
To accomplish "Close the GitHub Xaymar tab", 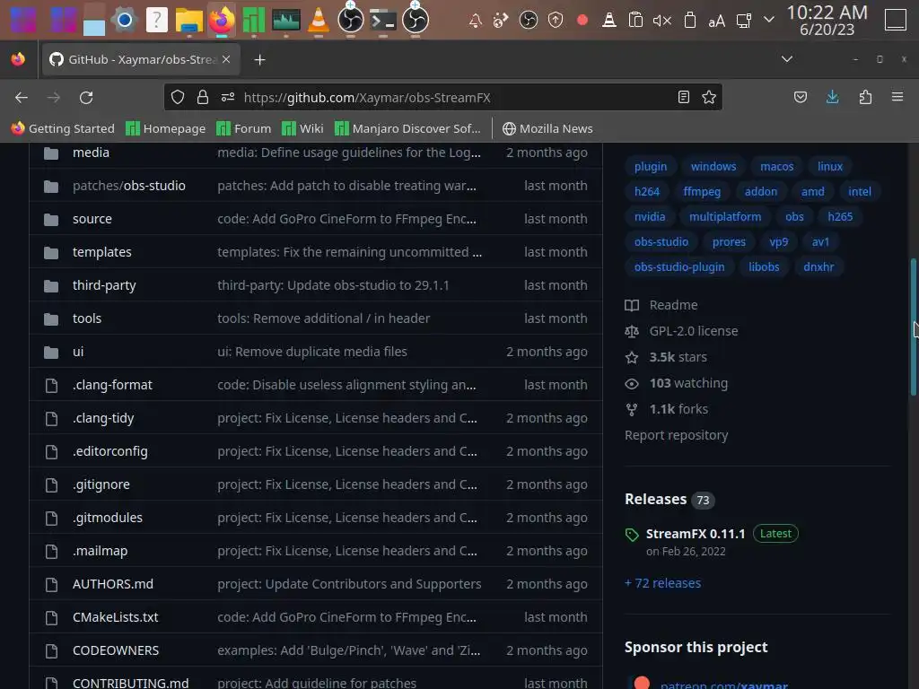I will coord(226,59).
